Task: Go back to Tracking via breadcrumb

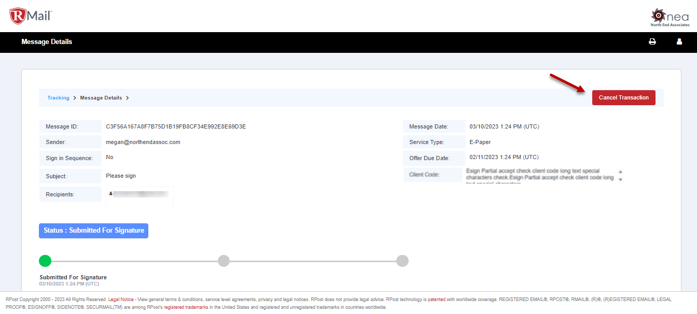Action: coord(58,98)
